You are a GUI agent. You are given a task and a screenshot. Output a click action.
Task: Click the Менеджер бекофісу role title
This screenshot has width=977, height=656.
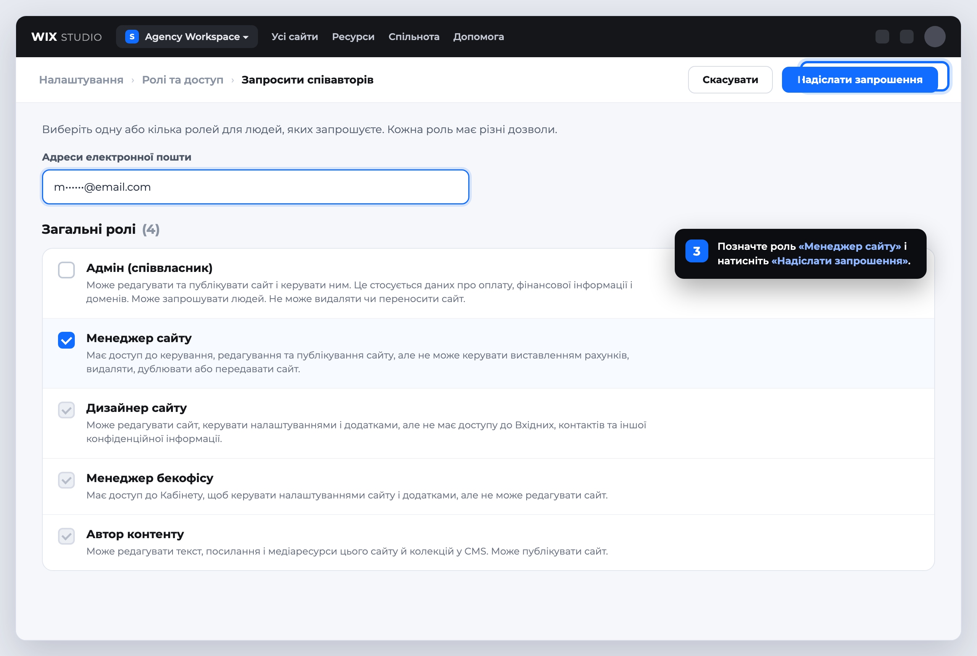(x=150, y=478)
